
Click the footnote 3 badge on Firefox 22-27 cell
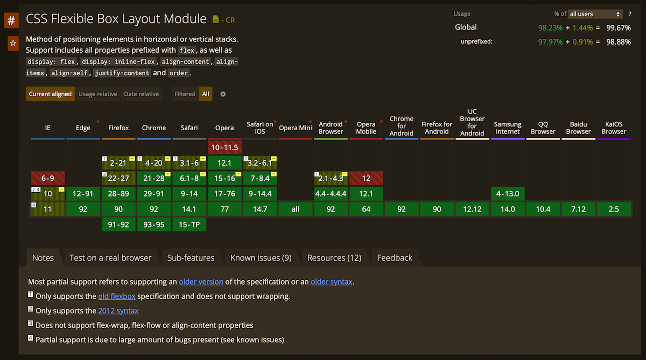[x=104, y=174]
